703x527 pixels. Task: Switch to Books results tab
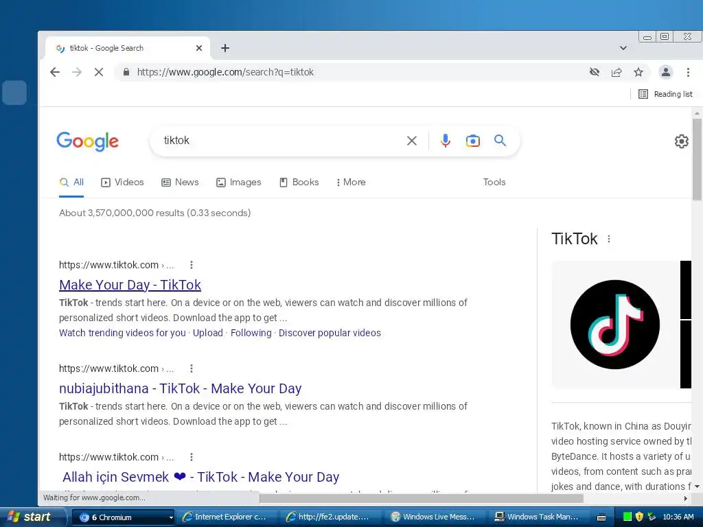click(x=299, y=183)
